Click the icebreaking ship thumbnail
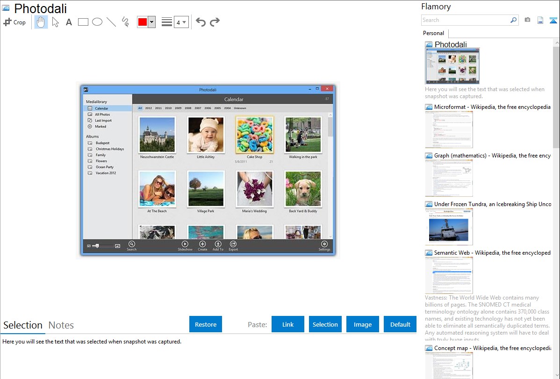The width and height of the screenshot is (560, 379). (x=449, y=227)
